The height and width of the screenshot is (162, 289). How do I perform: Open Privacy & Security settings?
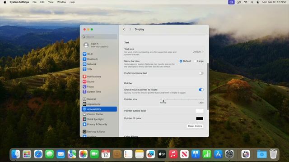(99, 124)
